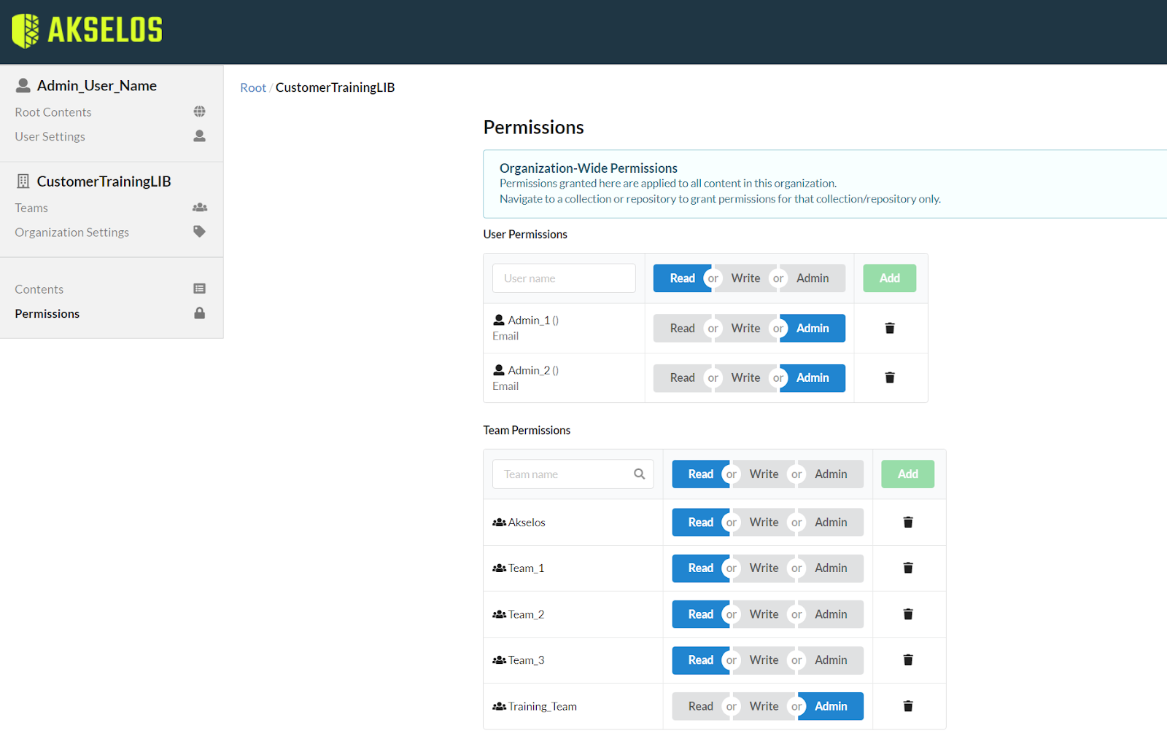Click the Root breadcrumb link
This screenshot has width=1167, height=736.
point(253,87)
